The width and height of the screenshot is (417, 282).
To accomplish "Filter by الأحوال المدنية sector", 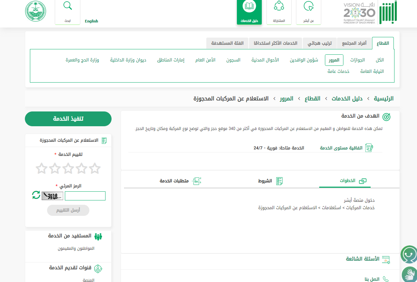I will [265, 60].
